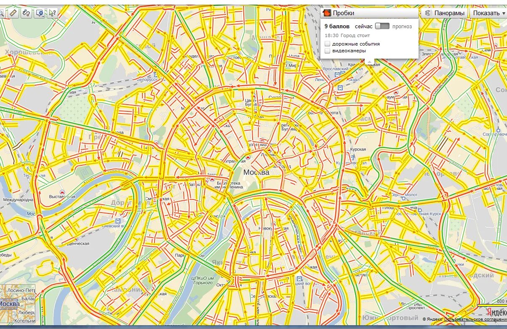Click the ЦПКиО им. Горького park label
This screenshot has height=329, width=507.
(x=203, y=280)
